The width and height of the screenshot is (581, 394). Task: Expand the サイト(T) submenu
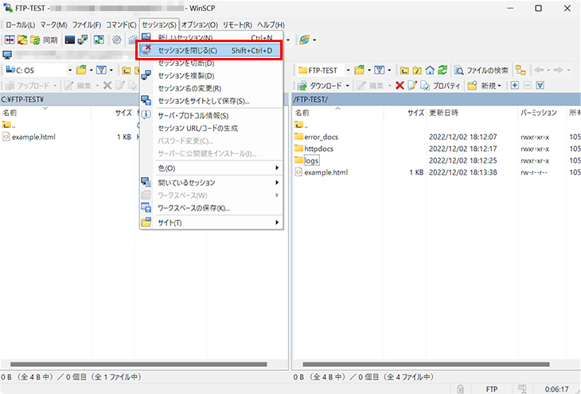click(x=211, y=222)
